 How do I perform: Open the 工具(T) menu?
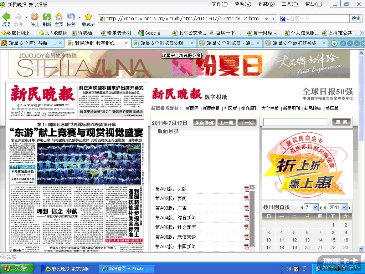[289, 4]
